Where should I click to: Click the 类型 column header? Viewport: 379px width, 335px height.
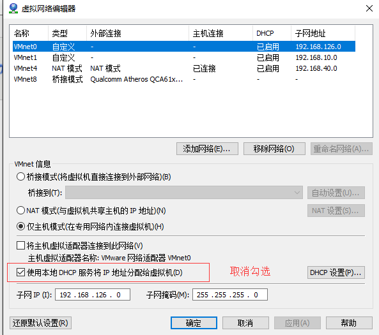tap(68, 33)
